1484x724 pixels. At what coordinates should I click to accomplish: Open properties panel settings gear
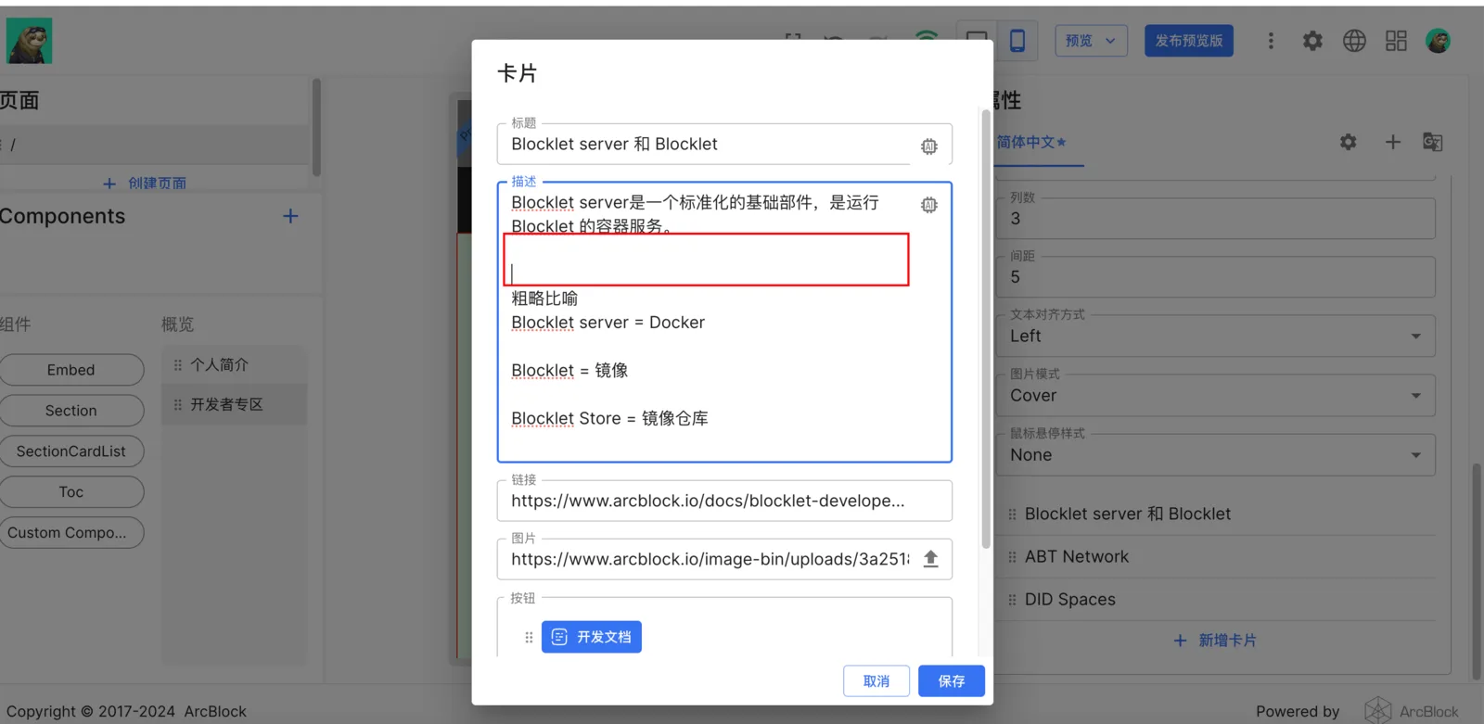click(1348, 142)
